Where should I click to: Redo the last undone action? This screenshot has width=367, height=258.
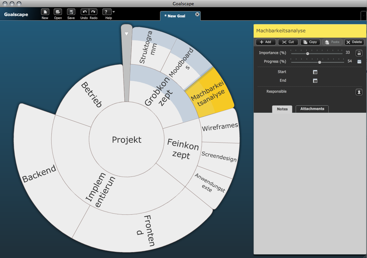pyautogui.click(x=93, y=12)
